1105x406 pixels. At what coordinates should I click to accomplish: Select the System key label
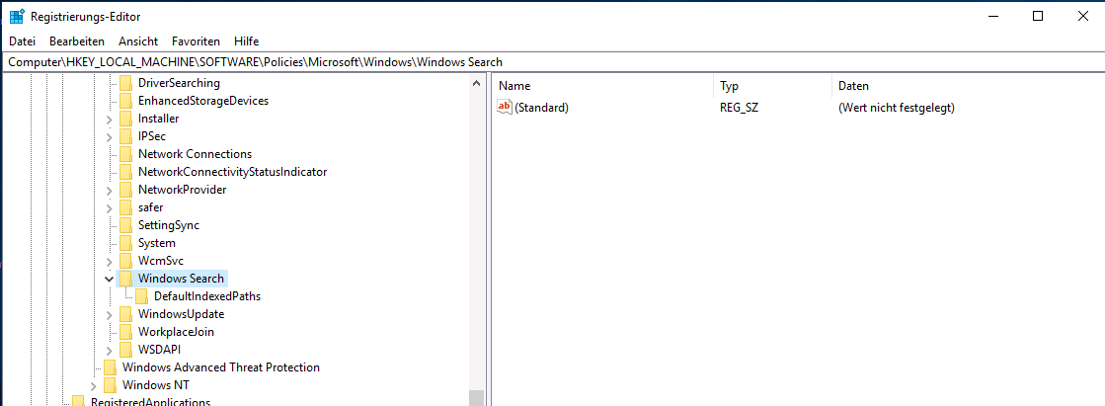156,242
